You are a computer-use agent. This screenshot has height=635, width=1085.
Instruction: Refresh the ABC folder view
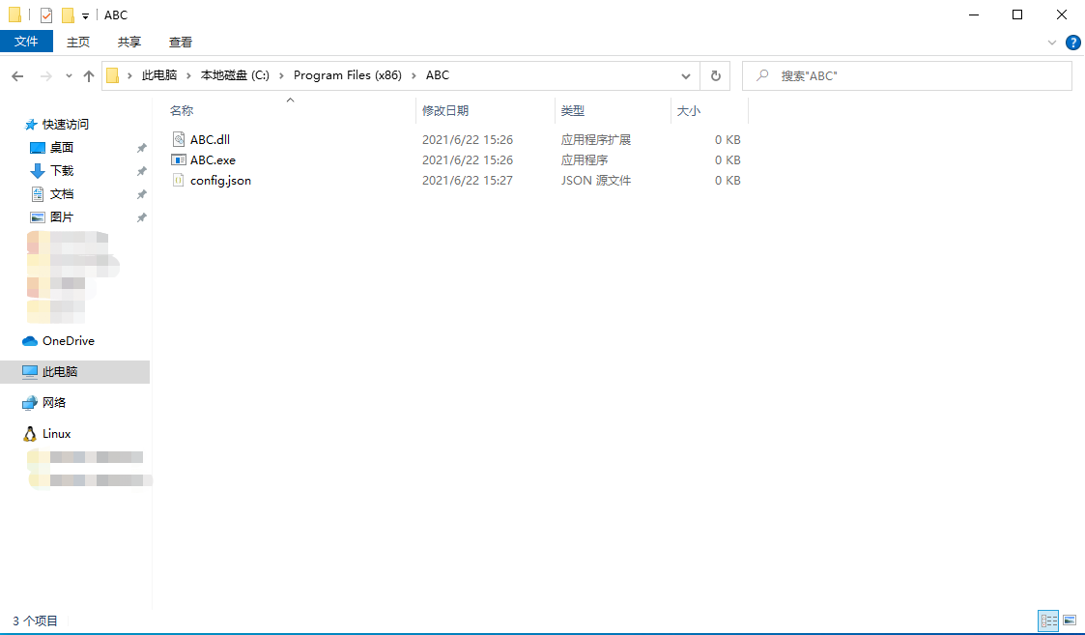(715, 75)
